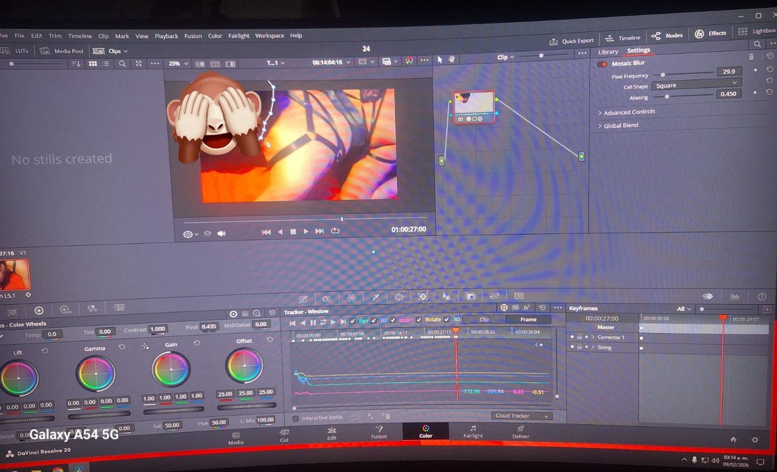The height and width of the screenshot is (472, 777).
Task: Toggle loop playback in the viewer
Action: pos(335,230)
